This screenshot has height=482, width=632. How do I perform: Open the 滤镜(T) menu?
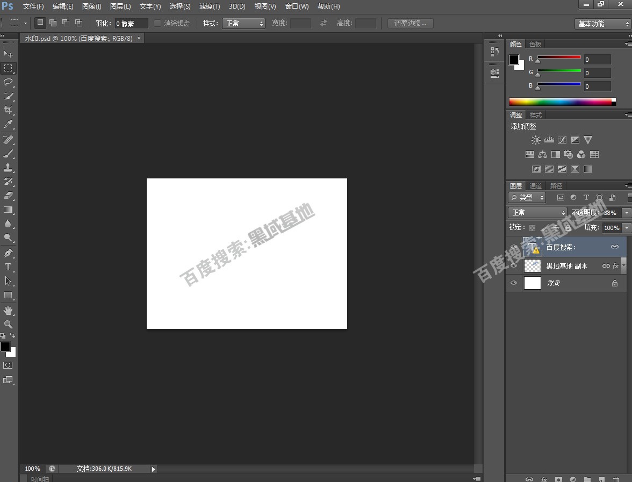coord(210,6)
